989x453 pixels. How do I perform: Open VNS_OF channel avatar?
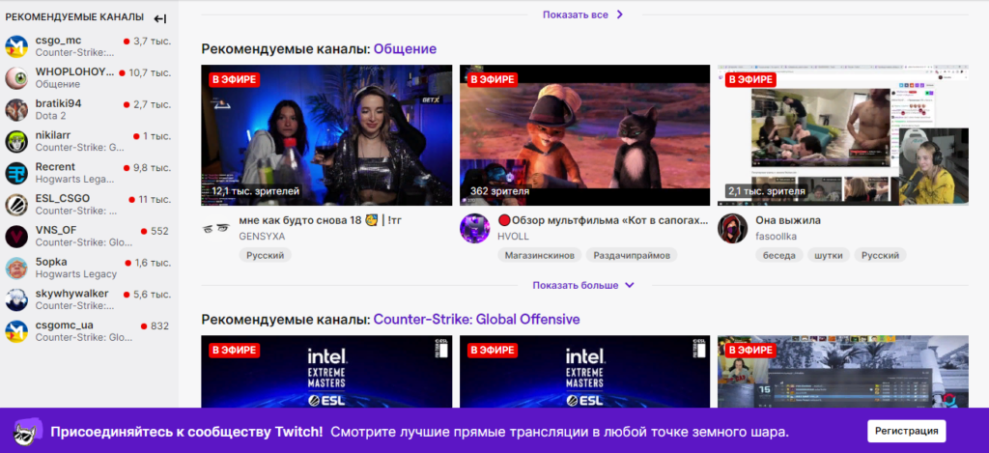click(16, 236)
